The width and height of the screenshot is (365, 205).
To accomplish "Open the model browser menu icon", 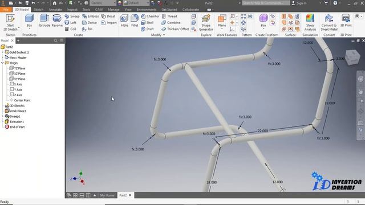I will pos(62,40).
